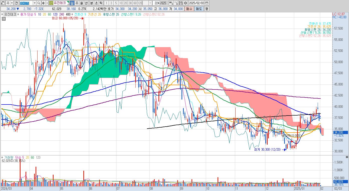Click the green 신 badge beside 유진테크
Screen dimensions: 349x191
point(51,3)
